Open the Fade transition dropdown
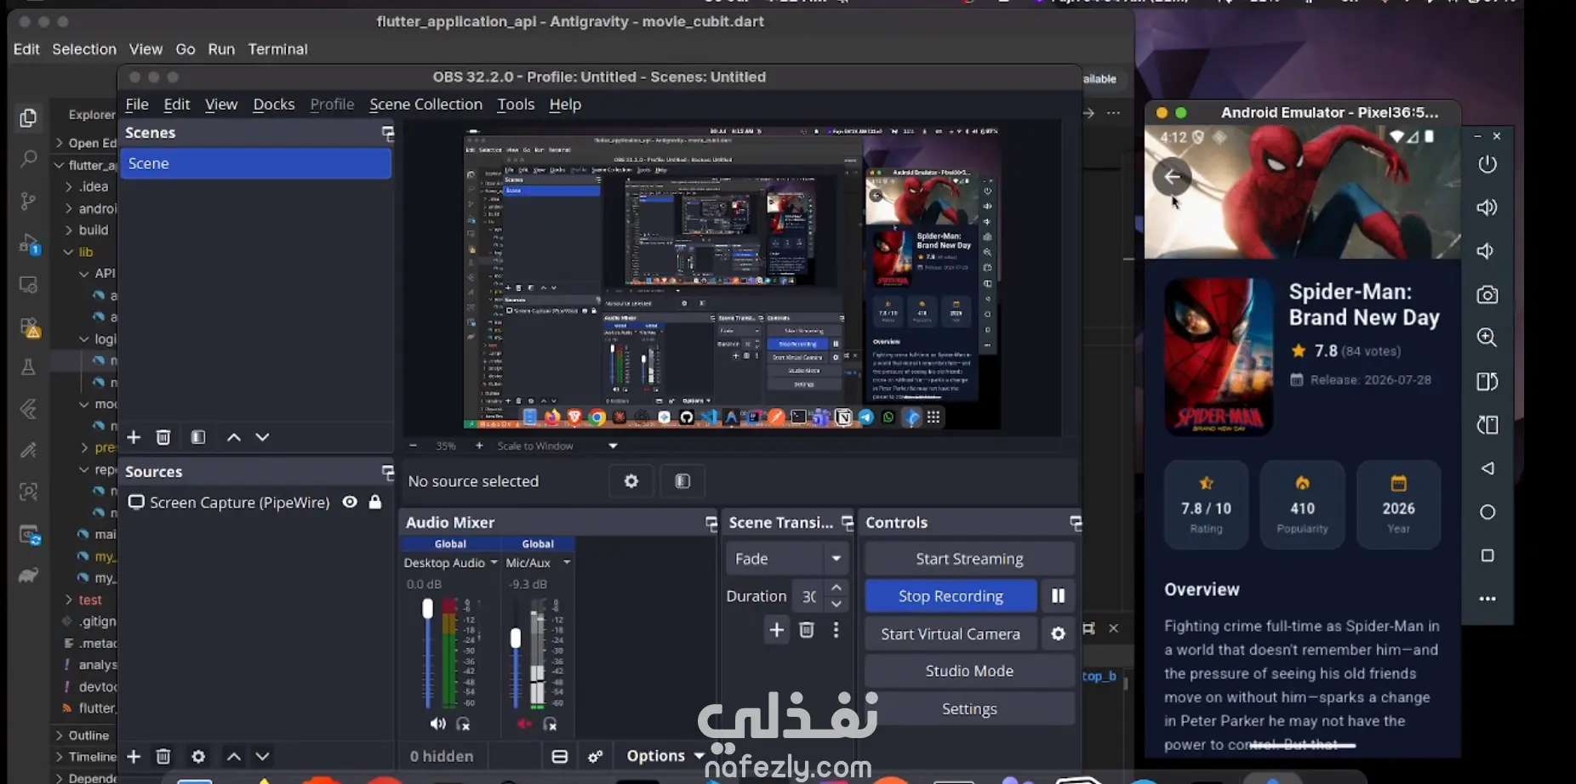 pyautogui.click(x=786, y=559)
